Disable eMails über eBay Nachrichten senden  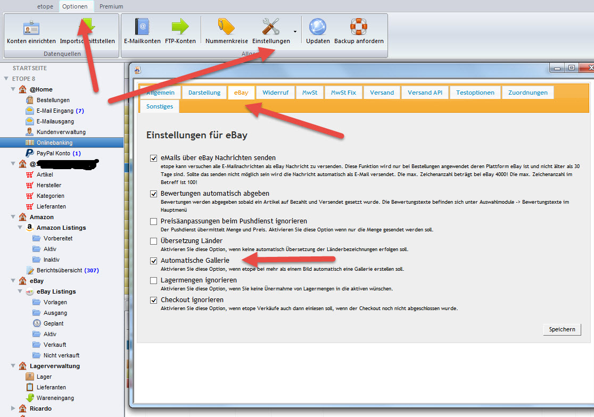(153, 158)
